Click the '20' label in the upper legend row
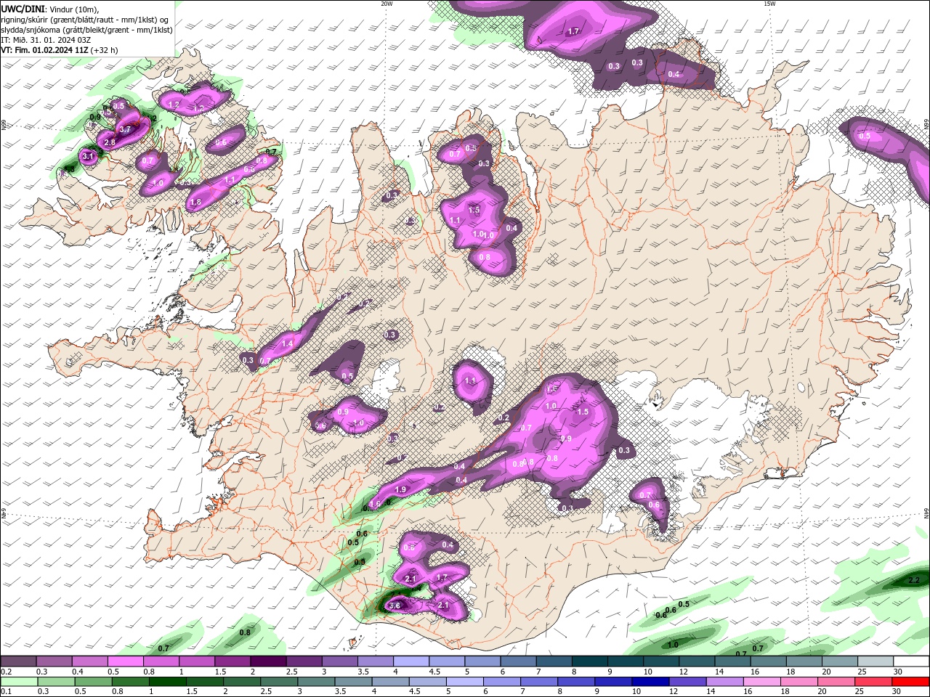The image size is (930, 697). [x=827, y=672]
